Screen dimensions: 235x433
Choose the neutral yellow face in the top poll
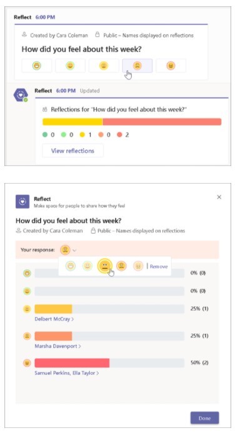coord(104,66)
